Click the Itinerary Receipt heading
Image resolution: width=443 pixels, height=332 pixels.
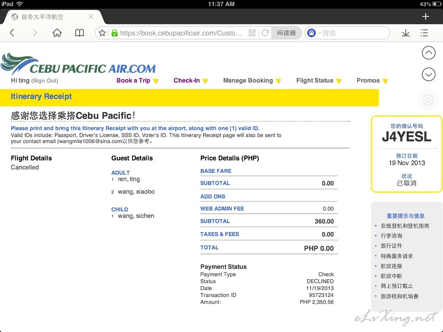point(41,96)
